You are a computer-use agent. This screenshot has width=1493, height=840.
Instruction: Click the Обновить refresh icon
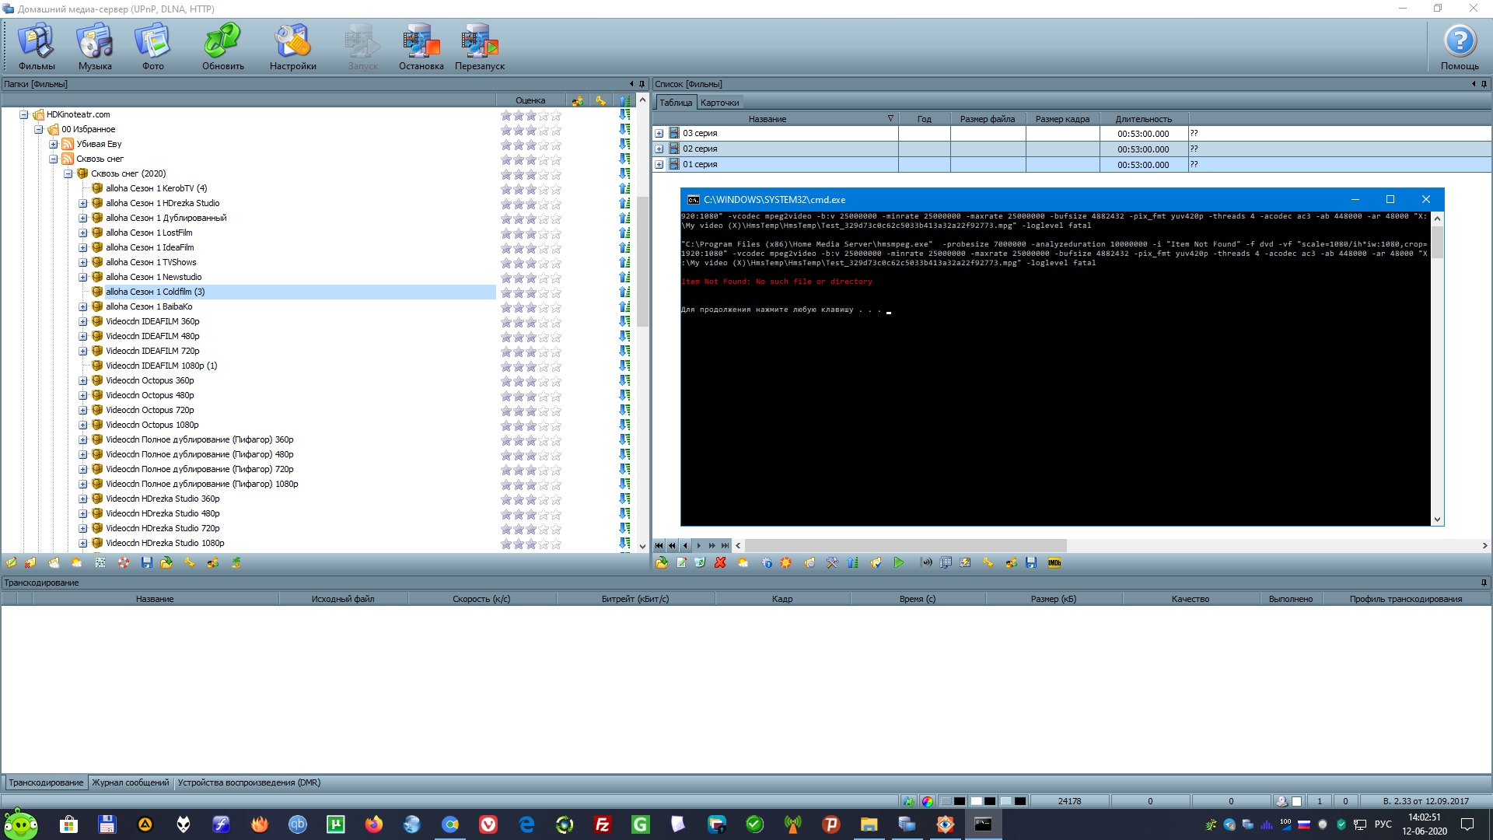click(x=222, y=46)
